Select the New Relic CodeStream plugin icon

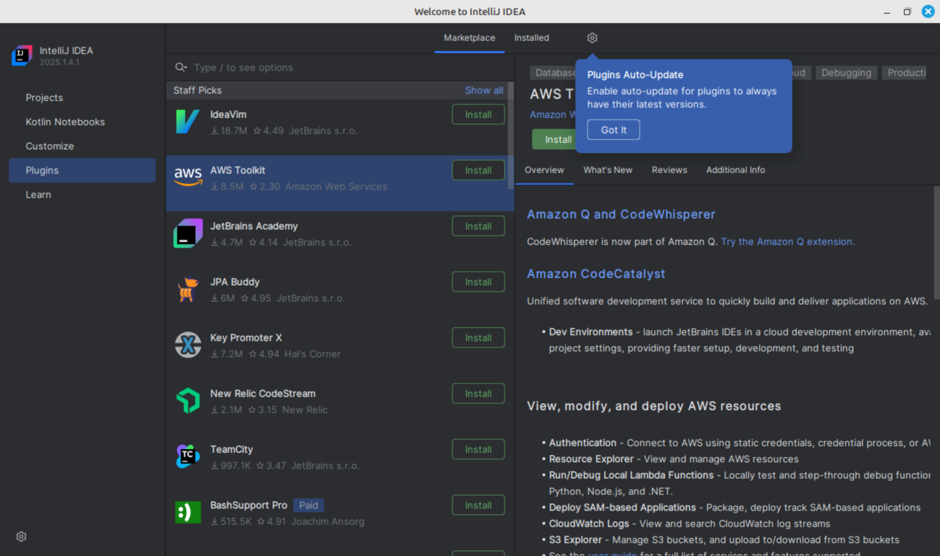(x=187, y=400)
